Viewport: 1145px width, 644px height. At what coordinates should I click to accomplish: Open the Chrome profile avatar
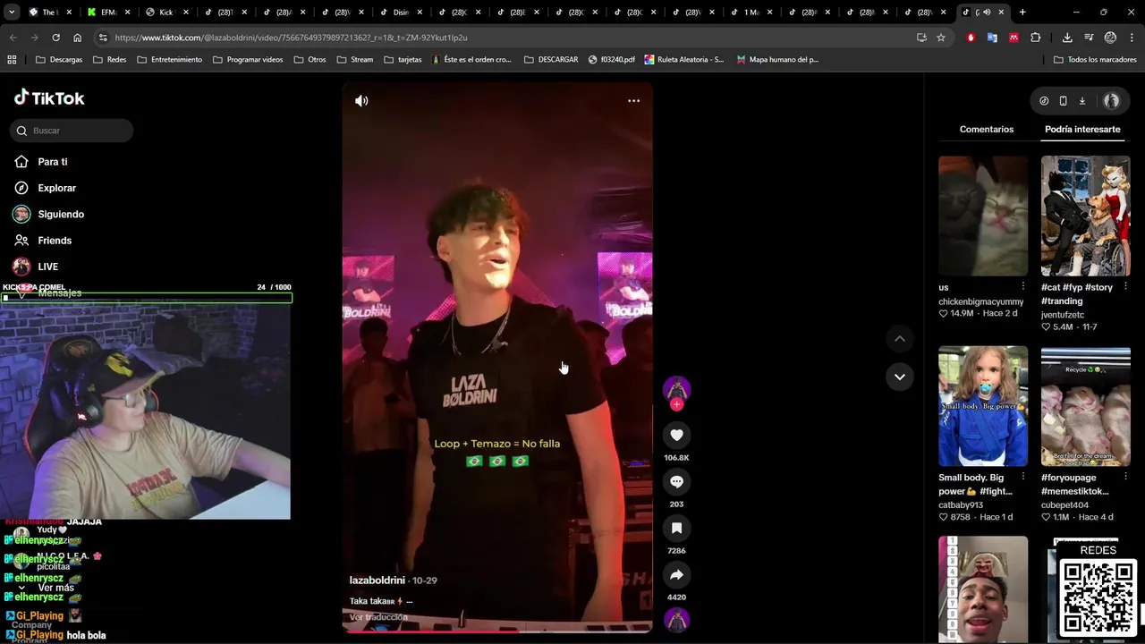click(x=1110, y=38)
